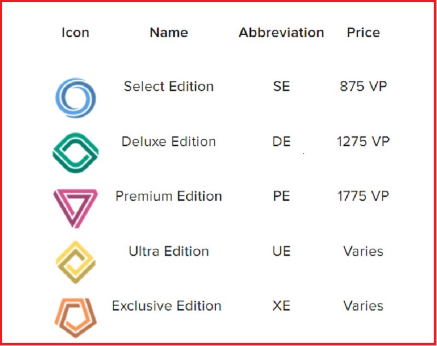Click the yellow Ultra Edition diamond icon
This screenshot has height=346, width=437.
(75, 262)
